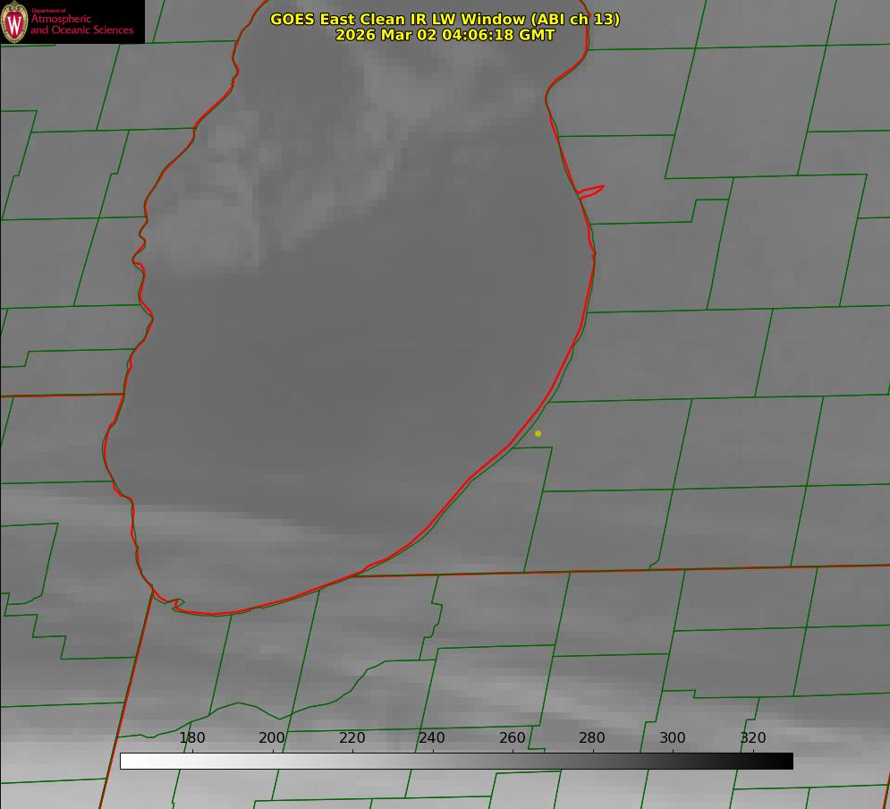Click the "GOES East Clean IR LW Window" title

(445, 19)
